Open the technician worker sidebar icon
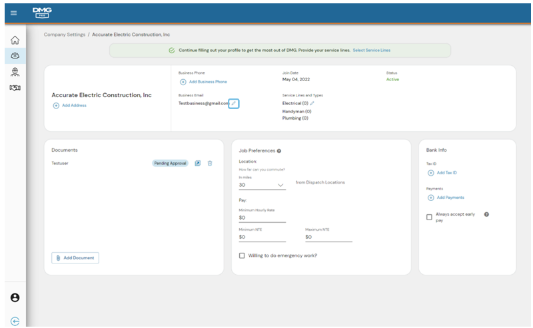 click(15, 72)
